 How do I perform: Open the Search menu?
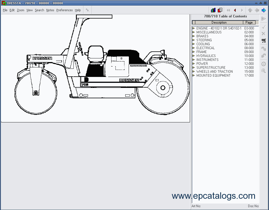pyautogui.click(x=40, y=10)
